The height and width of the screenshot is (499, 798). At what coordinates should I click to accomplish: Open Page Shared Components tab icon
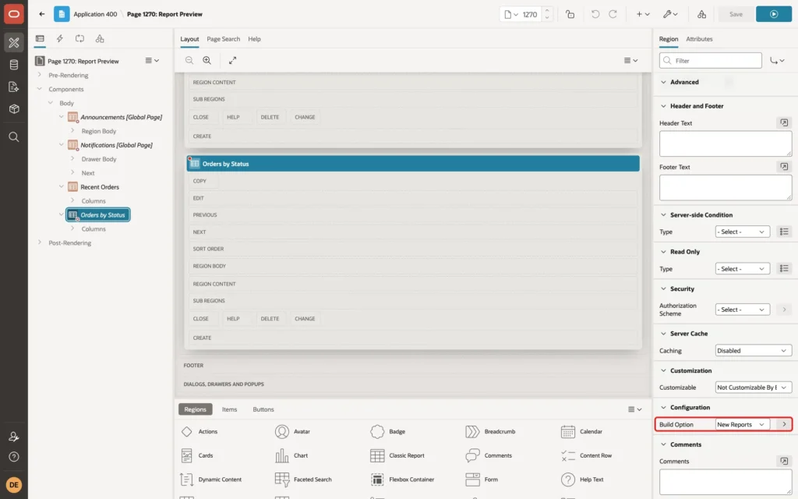pos(100,39)
